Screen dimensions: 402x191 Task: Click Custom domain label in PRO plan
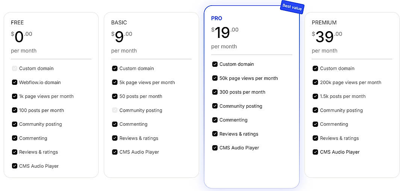pos(237,64)
